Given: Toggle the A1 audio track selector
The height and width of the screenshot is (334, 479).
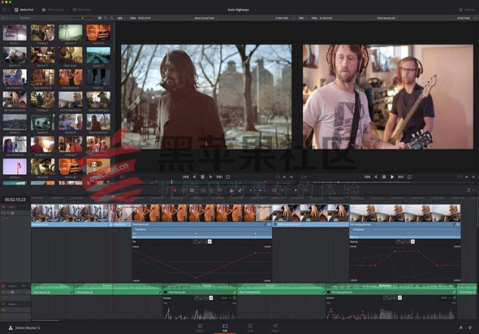Looking at the screenshot, I should [3, 286].
